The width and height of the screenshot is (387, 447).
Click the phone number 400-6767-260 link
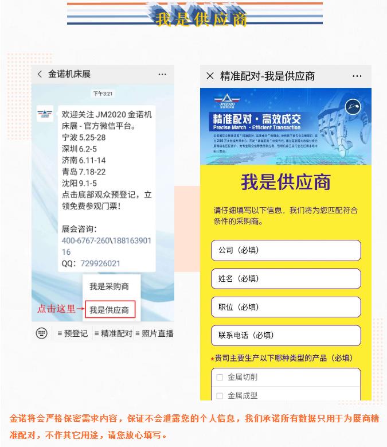click(85, 240)
